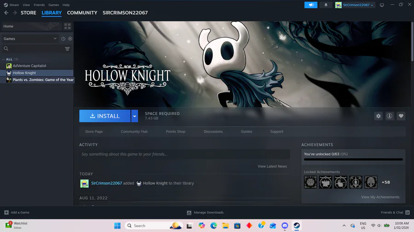414x232 pixels.
Task: Click the fifth locked achievement badge
Action: [x=371, y=182]
